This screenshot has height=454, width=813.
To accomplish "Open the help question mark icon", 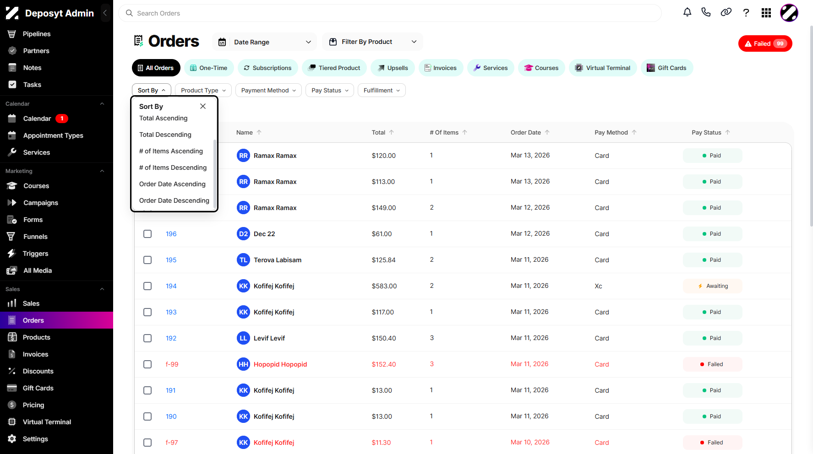I will click(x=746, y=13).
